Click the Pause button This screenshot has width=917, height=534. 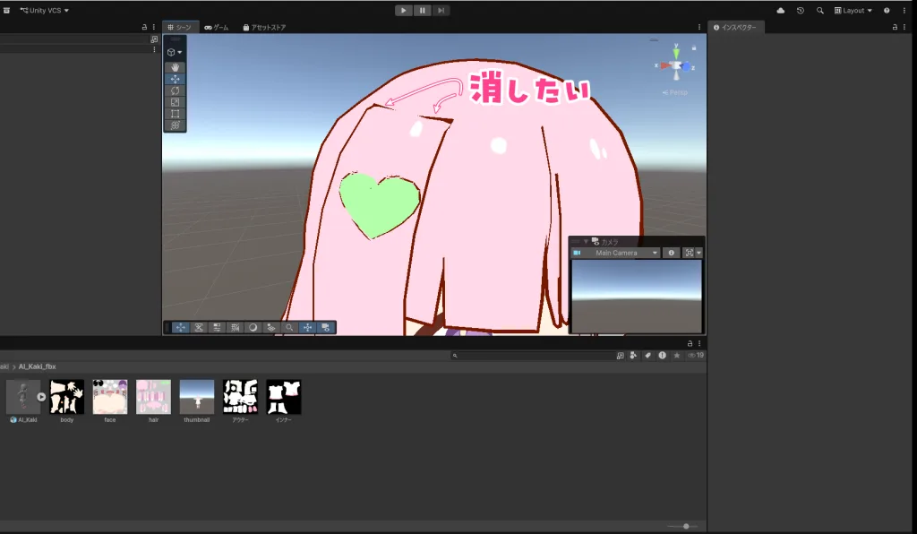click(x=423, y=10)
